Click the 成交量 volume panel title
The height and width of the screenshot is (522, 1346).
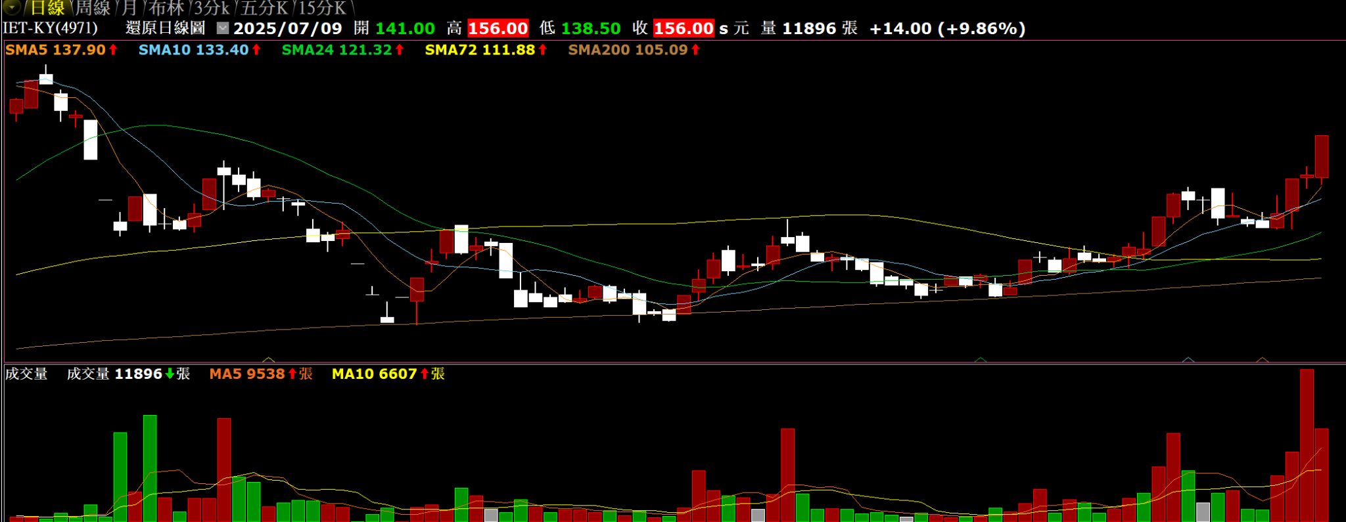(x=26, y=374)
